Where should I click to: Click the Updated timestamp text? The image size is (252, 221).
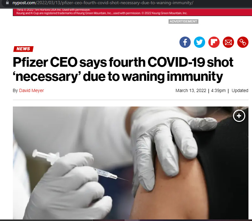pos(240,90)
